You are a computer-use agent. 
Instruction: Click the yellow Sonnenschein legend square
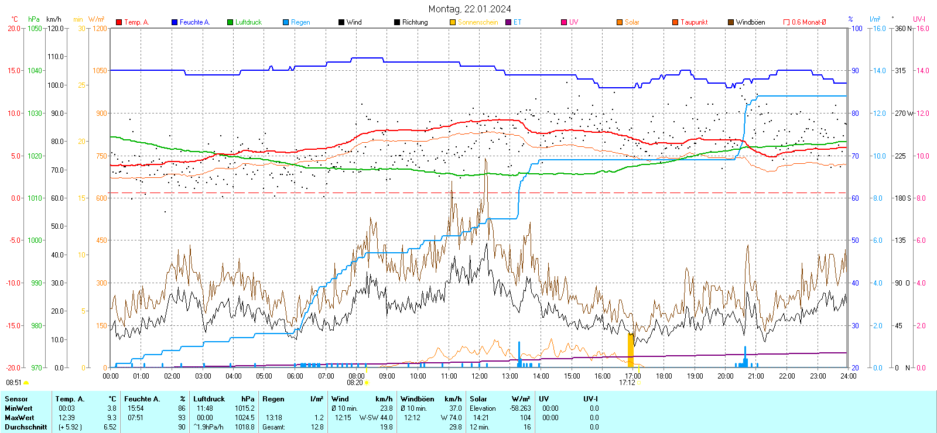point(453,22)
